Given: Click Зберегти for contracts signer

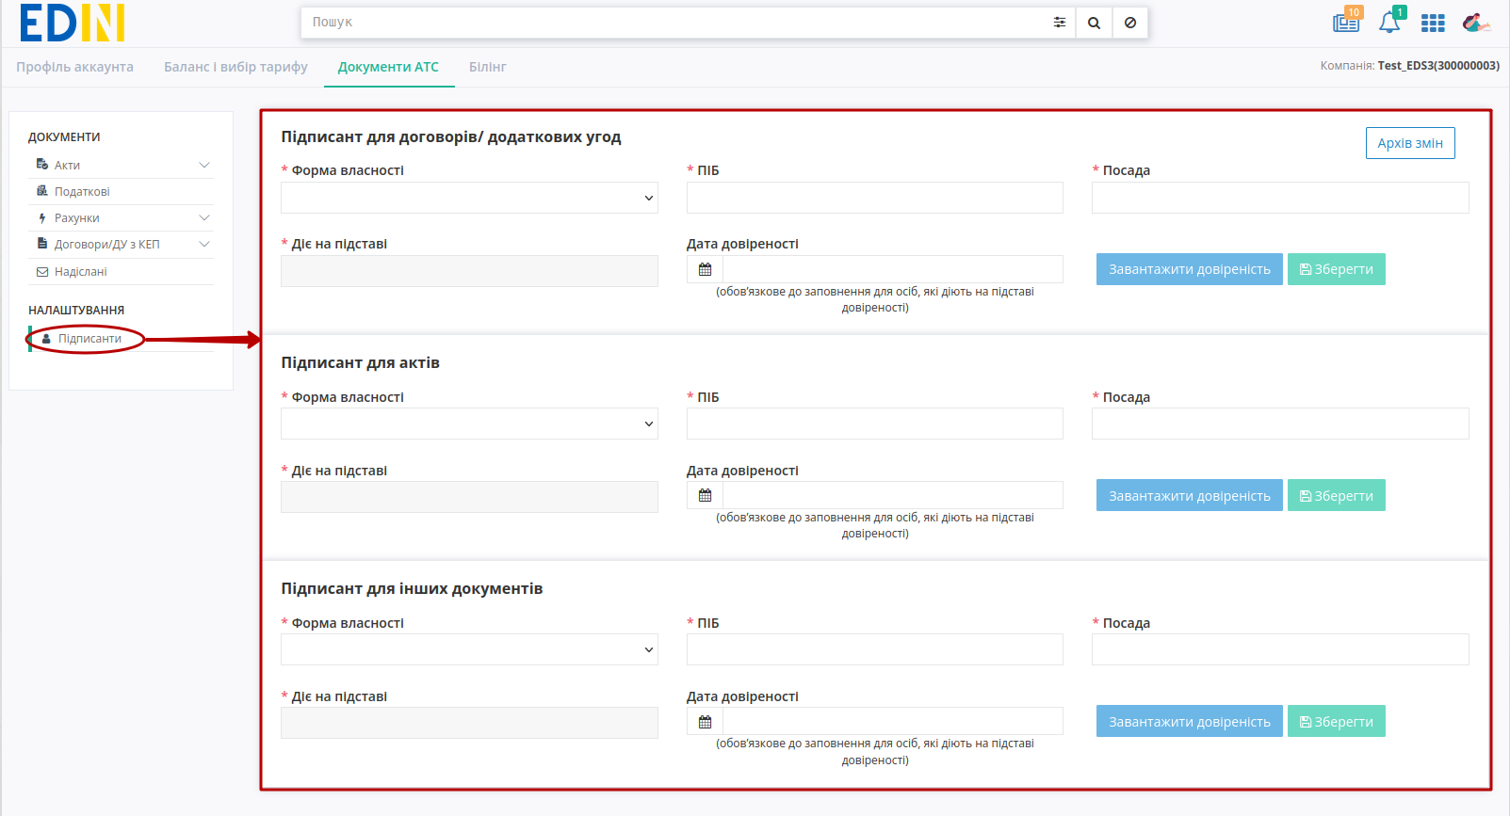Looking at the screenshot, I should 1336,269.
